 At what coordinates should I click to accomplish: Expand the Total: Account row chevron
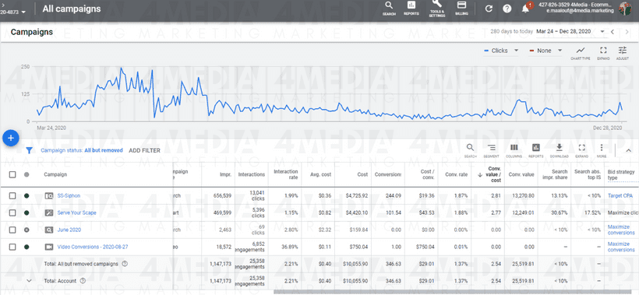(x=29, y=280)
